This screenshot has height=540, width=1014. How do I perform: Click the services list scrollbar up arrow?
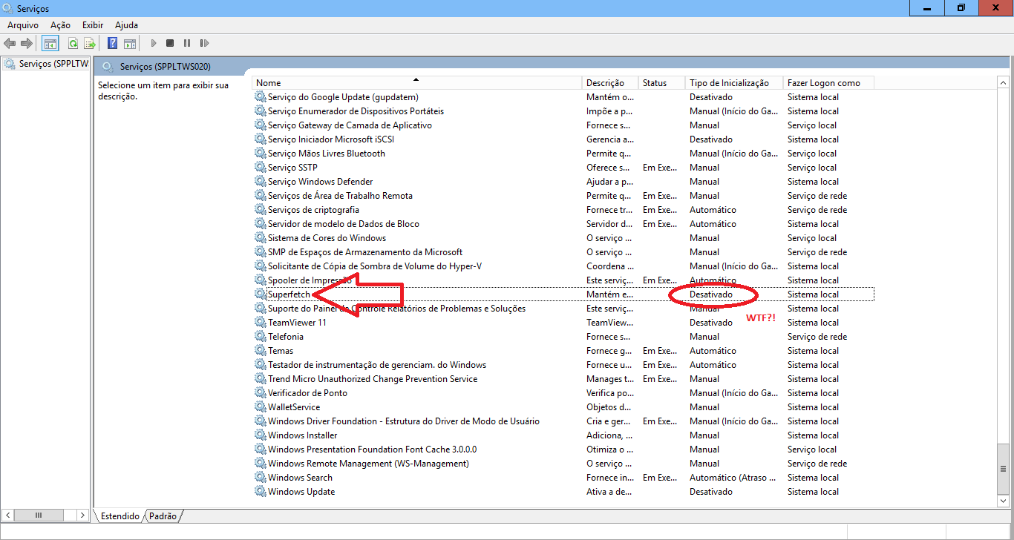point(1003,82)
